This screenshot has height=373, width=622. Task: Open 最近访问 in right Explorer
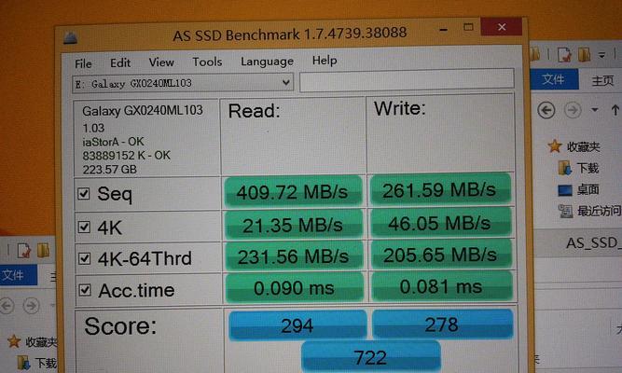coord(590,211)
